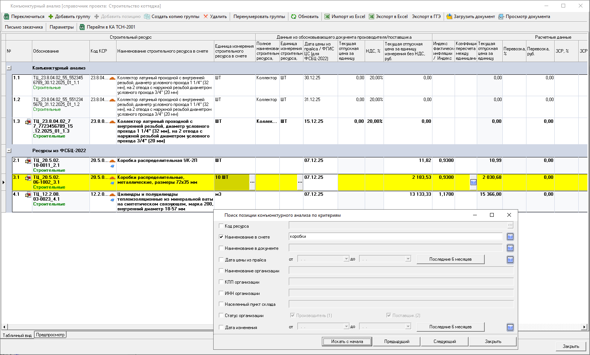Switch to the 'Предпросмотр' tab
This screenshot has height=355, width=590.
point(50,335)
